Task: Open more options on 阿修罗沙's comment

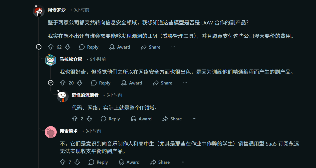Action: click(x=173, y=47)
